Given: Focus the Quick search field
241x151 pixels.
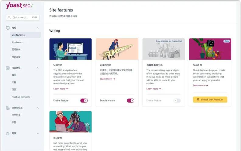Looking at the screenshot, I should (23, 17).
